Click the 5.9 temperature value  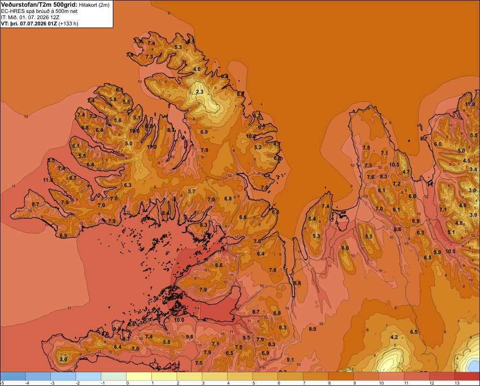pos(437,252)
